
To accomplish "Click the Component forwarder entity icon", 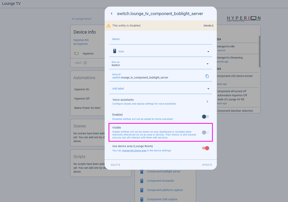I will coord(142,181).
